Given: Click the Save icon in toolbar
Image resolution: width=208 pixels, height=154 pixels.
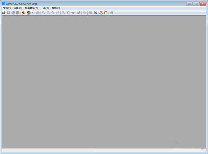Looking at the screenshot, I should click(x=9, y=13).
